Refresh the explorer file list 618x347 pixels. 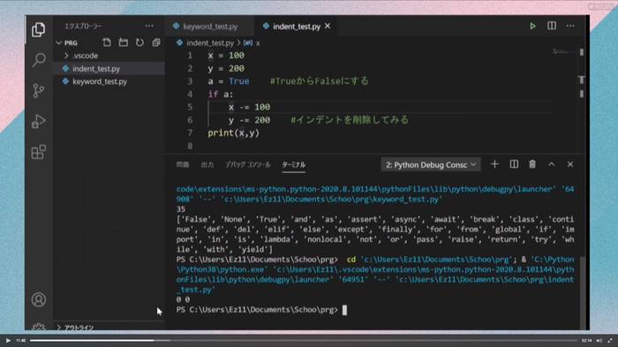[139, 42]
